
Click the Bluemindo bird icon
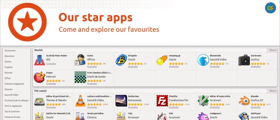pos(203,60)
